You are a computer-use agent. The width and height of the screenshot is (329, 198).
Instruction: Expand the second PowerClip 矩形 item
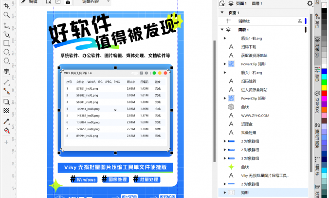(x=225, y=98)
